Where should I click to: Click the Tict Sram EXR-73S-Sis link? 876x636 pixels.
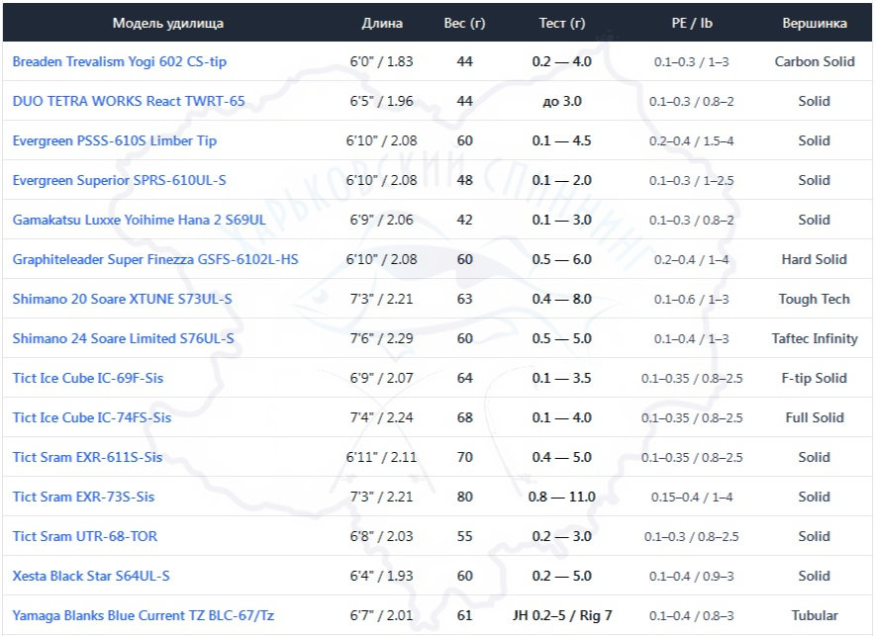[x=83, y=497]
